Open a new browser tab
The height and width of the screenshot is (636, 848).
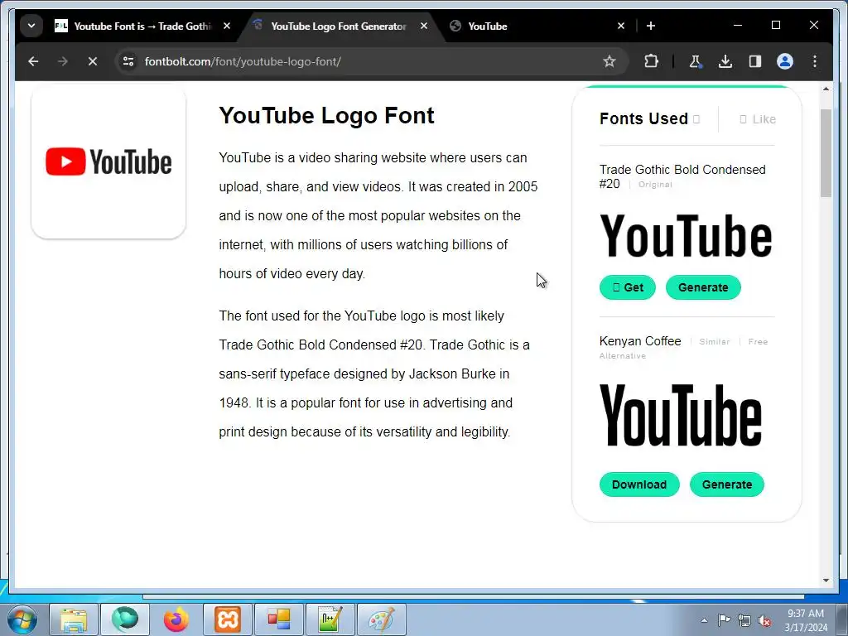point(651,26)
